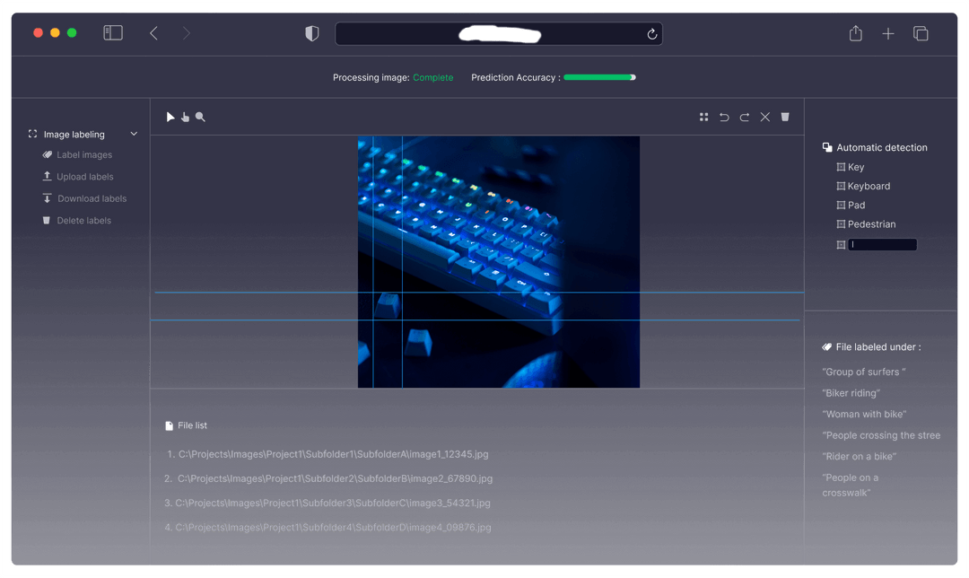
Task: Select the arrow pointer tool
Action: (170, 117)
